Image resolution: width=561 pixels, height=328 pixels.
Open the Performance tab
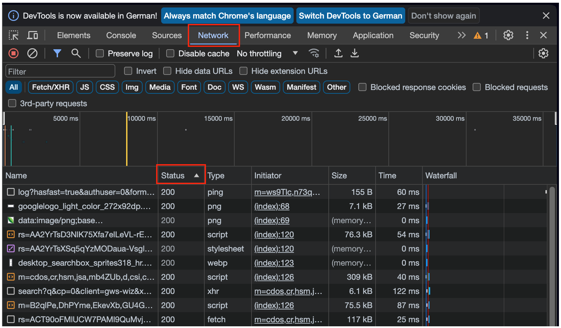tap(268, 35)
